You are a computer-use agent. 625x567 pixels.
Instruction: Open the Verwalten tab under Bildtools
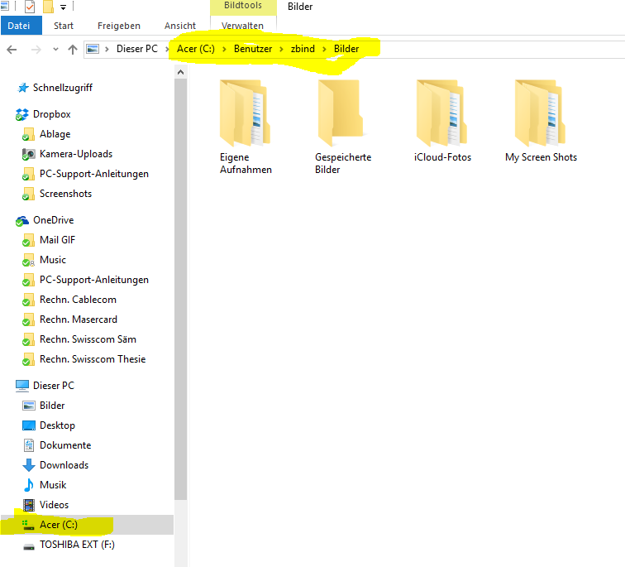[x=242, y=26]
